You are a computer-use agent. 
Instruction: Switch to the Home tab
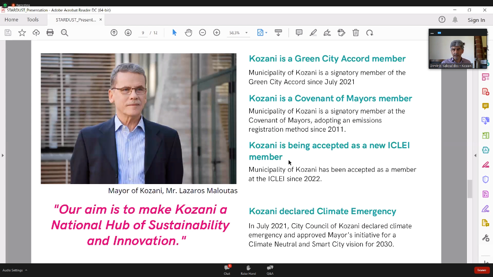(11, 20)
